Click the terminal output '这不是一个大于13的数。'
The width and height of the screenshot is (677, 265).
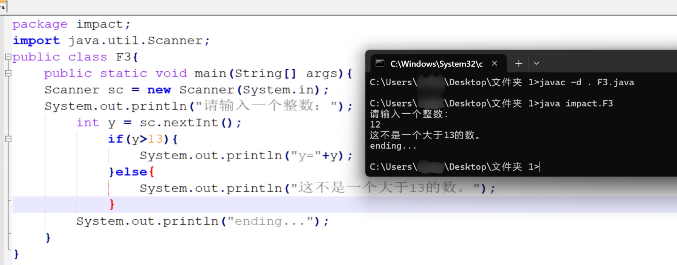point(425,135)
